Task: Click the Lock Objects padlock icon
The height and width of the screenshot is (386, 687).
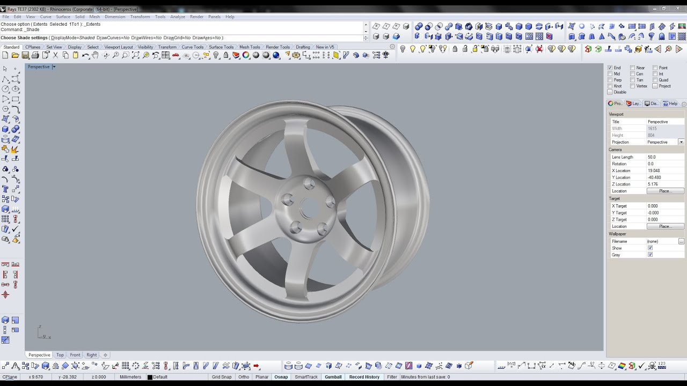Action: pyautogui.click(x=455, y=49)
